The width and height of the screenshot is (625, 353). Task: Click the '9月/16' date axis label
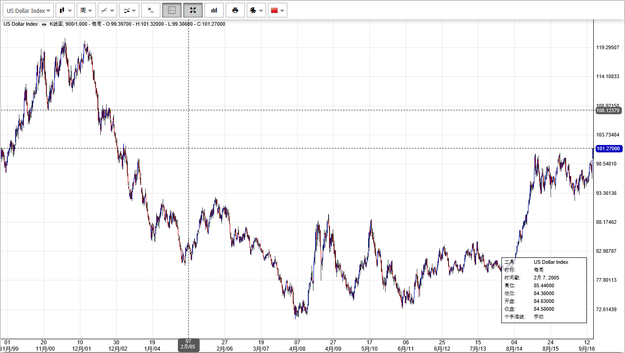tap(587, 349)
